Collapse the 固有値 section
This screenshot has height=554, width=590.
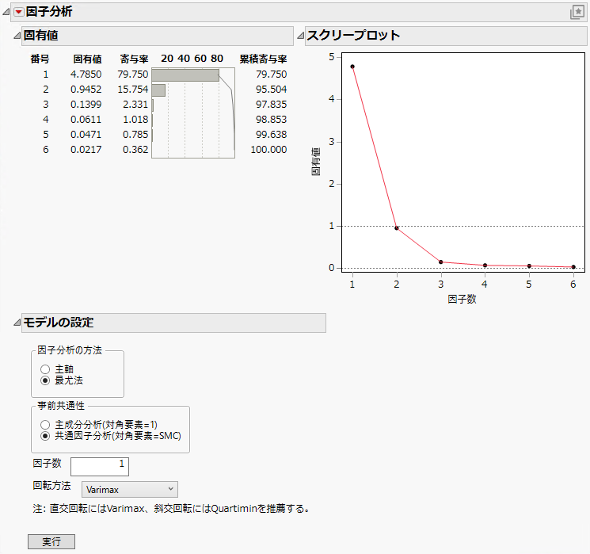pyautogui.click(x=17, y=36)
